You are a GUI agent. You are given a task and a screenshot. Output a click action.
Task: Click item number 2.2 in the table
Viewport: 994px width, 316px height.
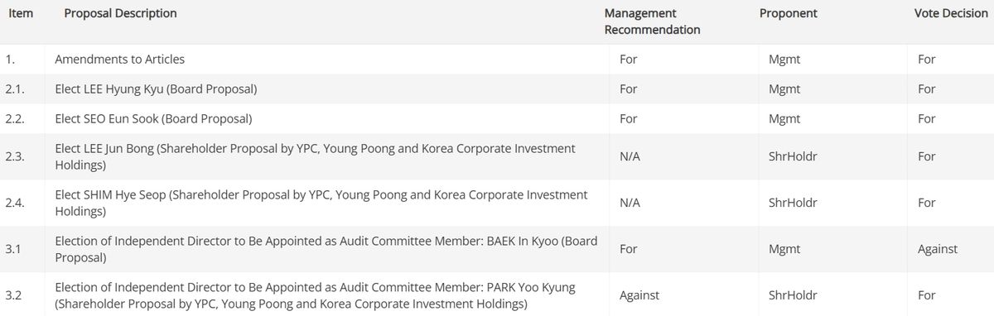point(15,119)
